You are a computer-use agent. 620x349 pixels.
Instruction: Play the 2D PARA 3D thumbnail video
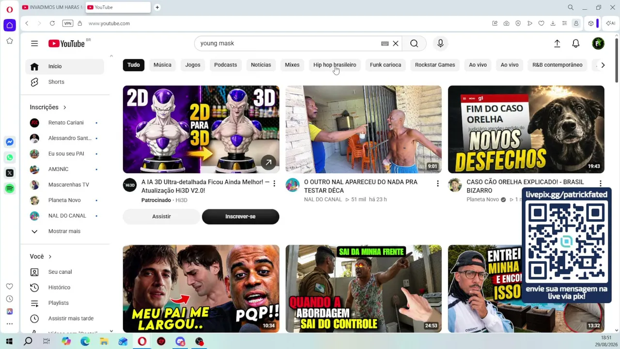pos(201,129)
